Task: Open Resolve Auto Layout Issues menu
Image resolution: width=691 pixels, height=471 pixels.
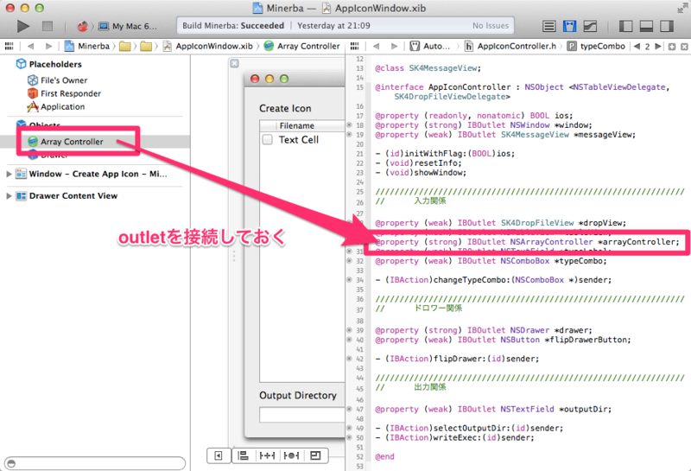Action: (291, 455)
